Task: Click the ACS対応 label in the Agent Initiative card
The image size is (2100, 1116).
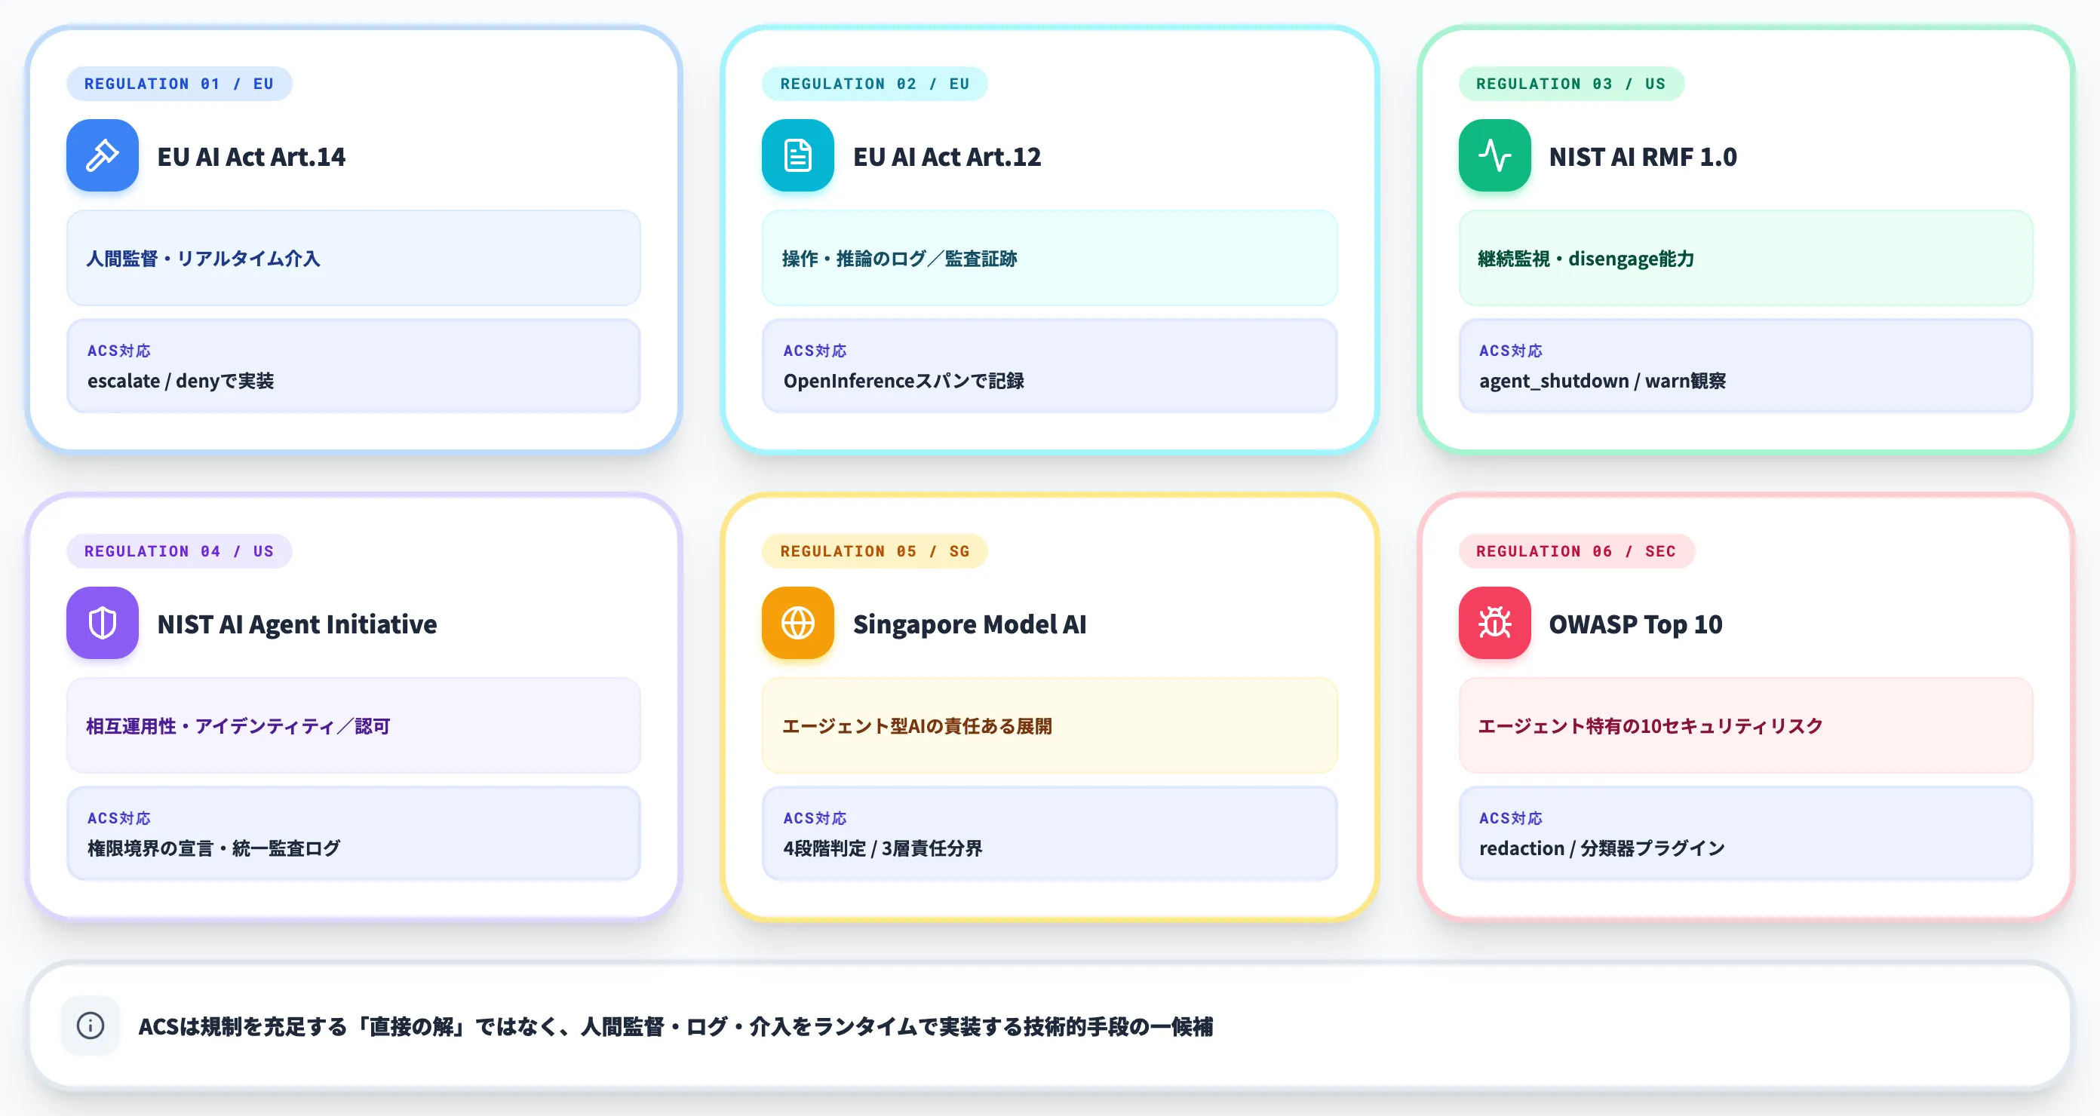Action: click(119, 817)
